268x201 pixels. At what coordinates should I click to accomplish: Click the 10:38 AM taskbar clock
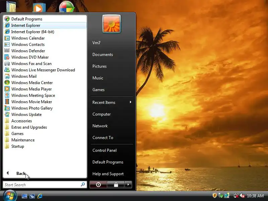click(x=255, y=196)
